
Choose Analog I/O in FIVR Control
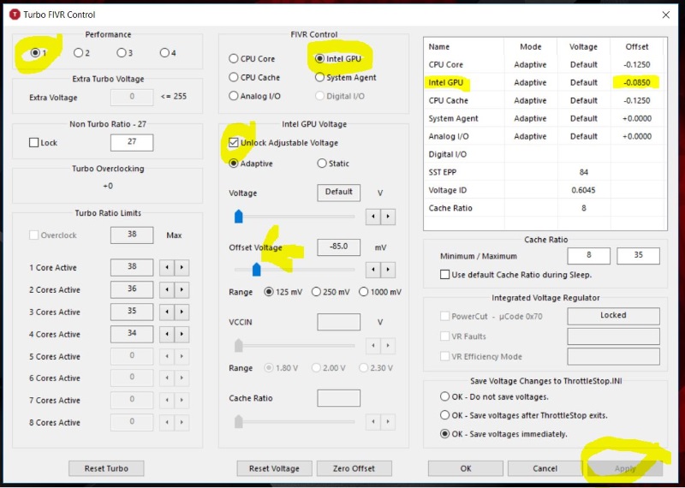point(233,96)
